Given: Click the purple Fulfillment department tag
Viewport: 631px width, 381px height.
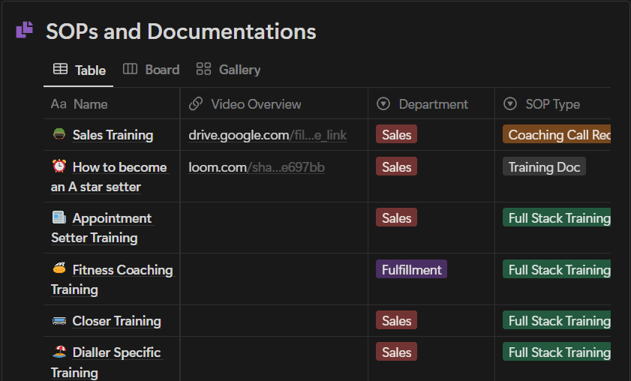Looking at the screenshot, I should click(411, 269).
